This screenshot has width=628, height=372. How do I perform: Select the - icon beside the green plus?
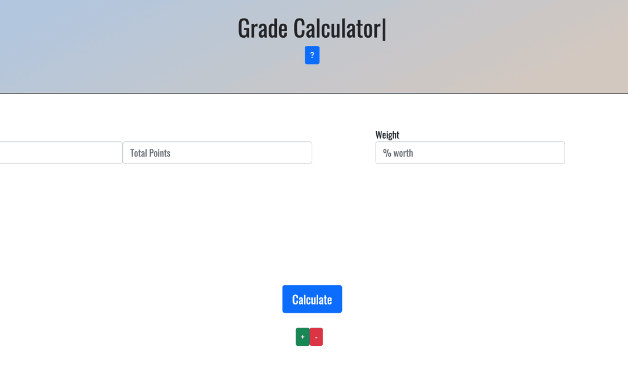tap(316, 337)
